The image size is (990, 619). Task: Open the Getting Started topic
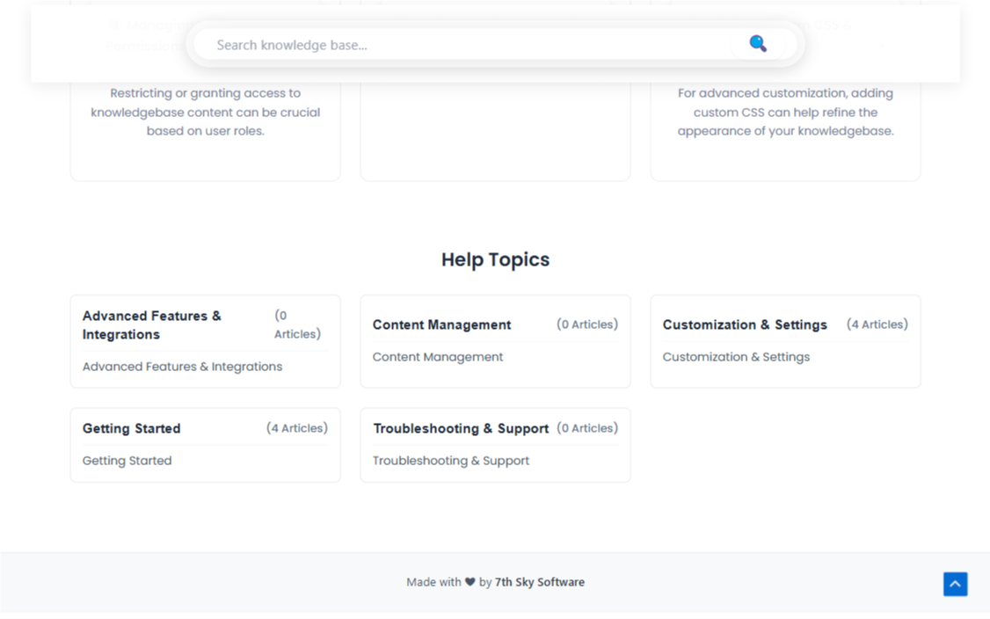131,428
